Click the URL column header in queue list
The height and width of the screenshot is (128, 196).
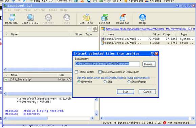coord(65,75)
